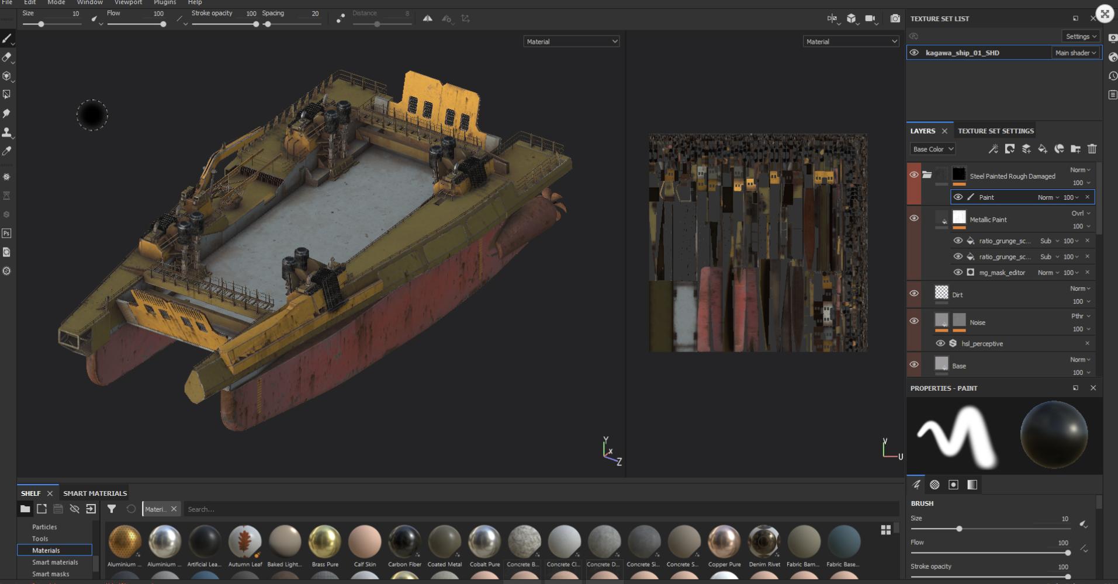Hide the Dirt layer

tap(914, 293)
